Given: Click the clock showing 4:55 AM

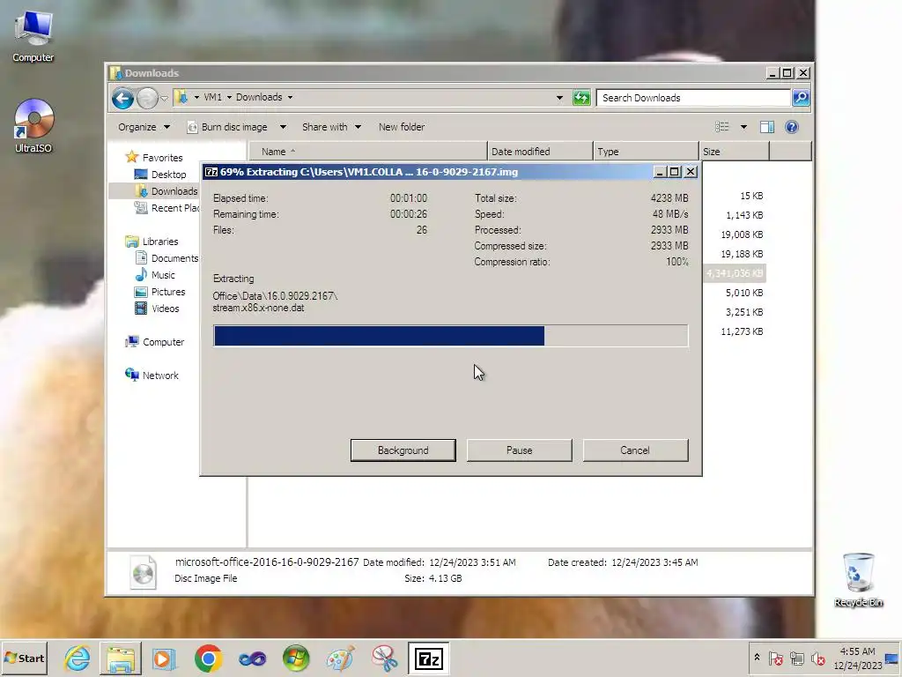Looking at the screenshot, I should (857, 651).
